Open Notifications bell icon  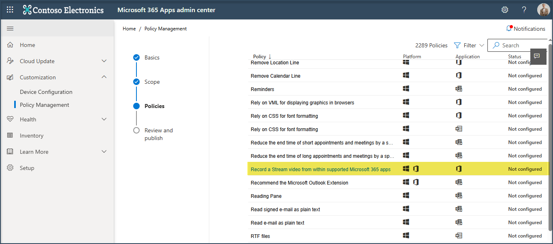coord(509,29)
